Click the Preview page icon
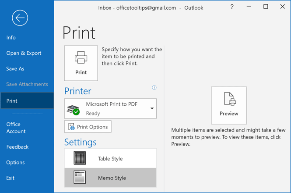 [x=230, y=99]
